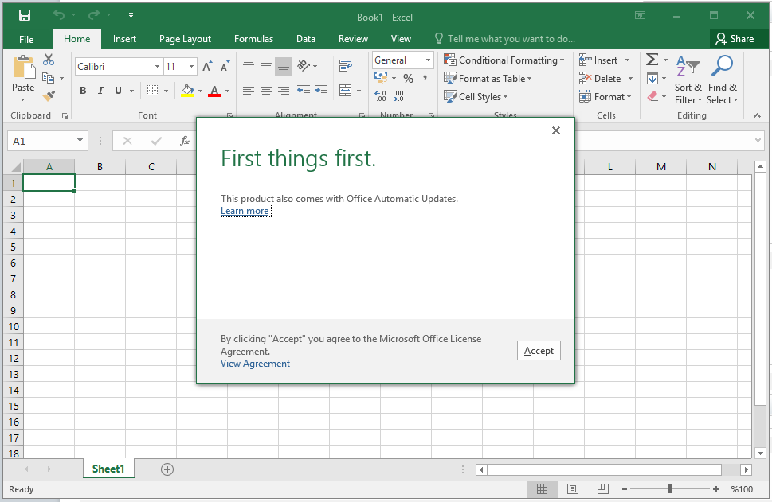The image size is (772, 502).
Task: Click the Accept button in the dialog
Action: (539, 351)
